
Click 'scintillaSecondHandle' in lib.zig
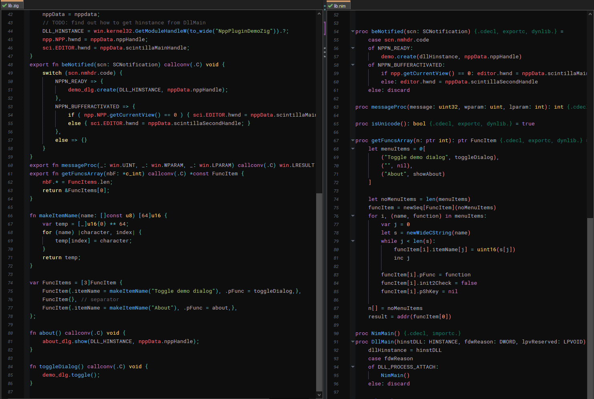pyautogui.click(x=207, y=123)
